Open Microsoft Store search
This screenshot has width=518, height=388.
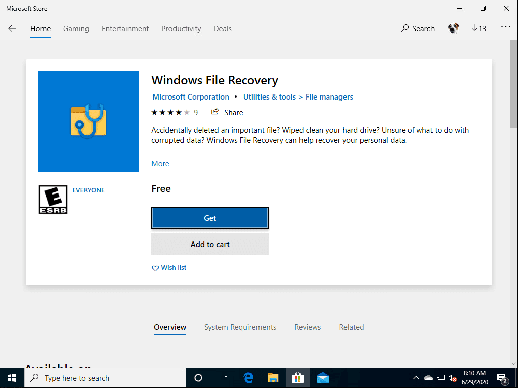417,29
